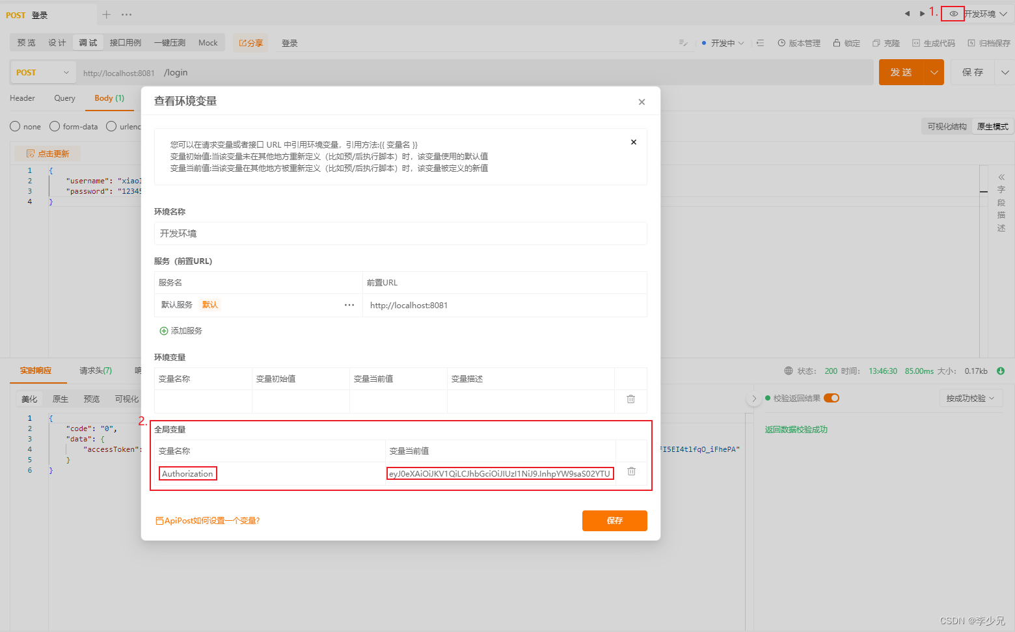Click the eye icon to view environment variables
1015x632 pixels.
tap(953, 14)
